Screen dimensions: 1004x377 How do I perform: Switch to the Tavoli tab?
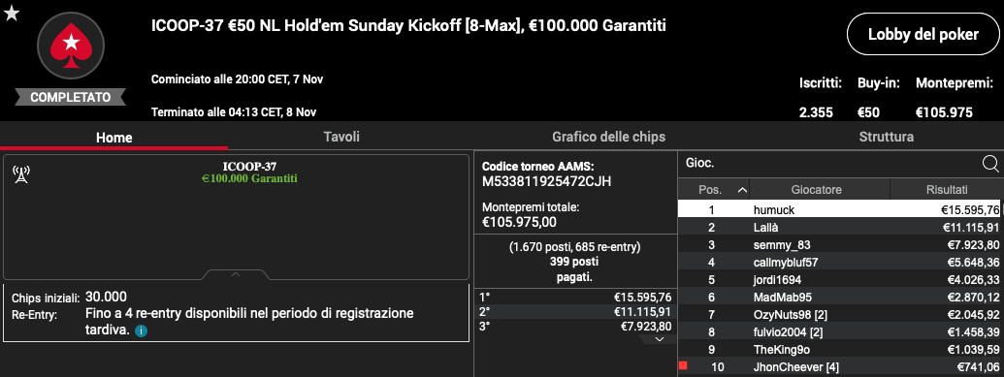click(341, 137)
